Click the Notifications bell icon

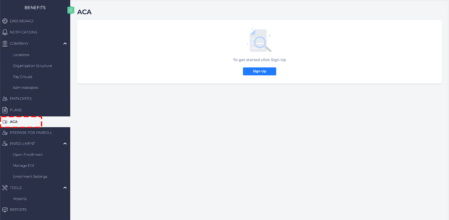pyautogui.click(x=5, y=32)
